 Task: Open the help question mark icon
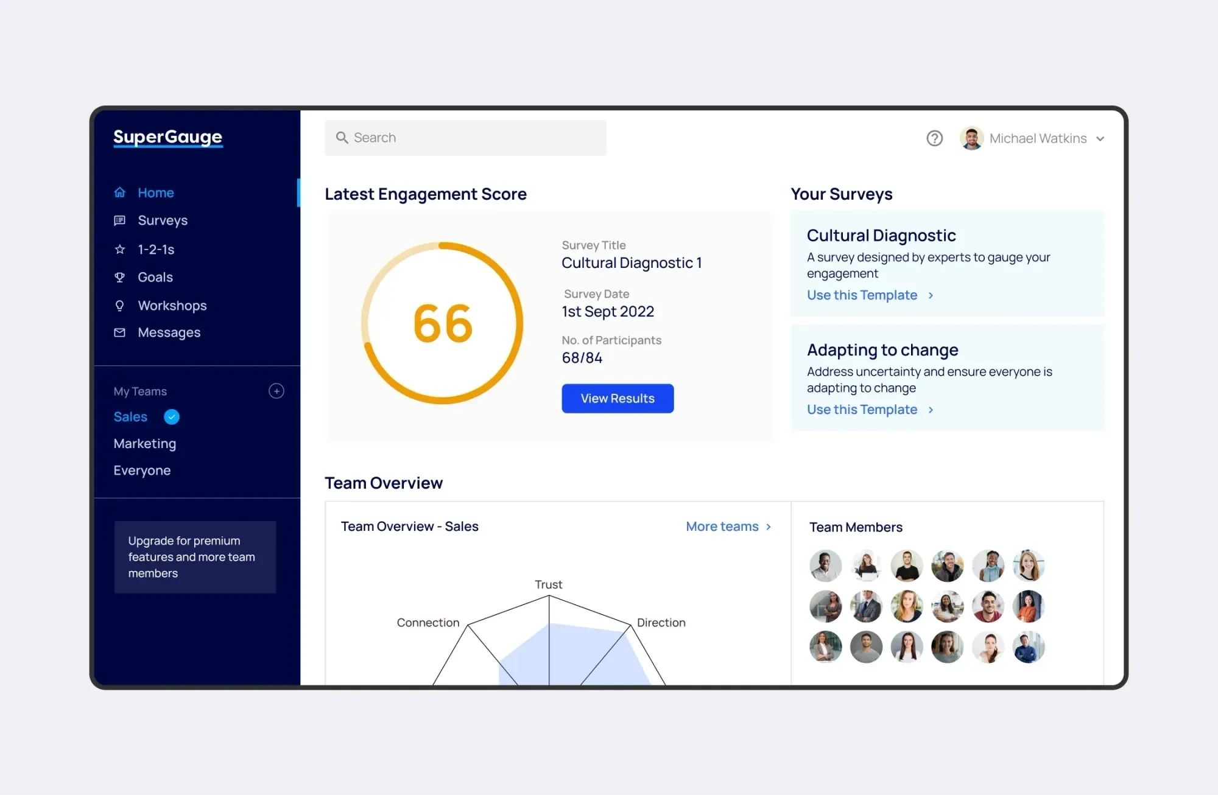click(x=934, y=138)
